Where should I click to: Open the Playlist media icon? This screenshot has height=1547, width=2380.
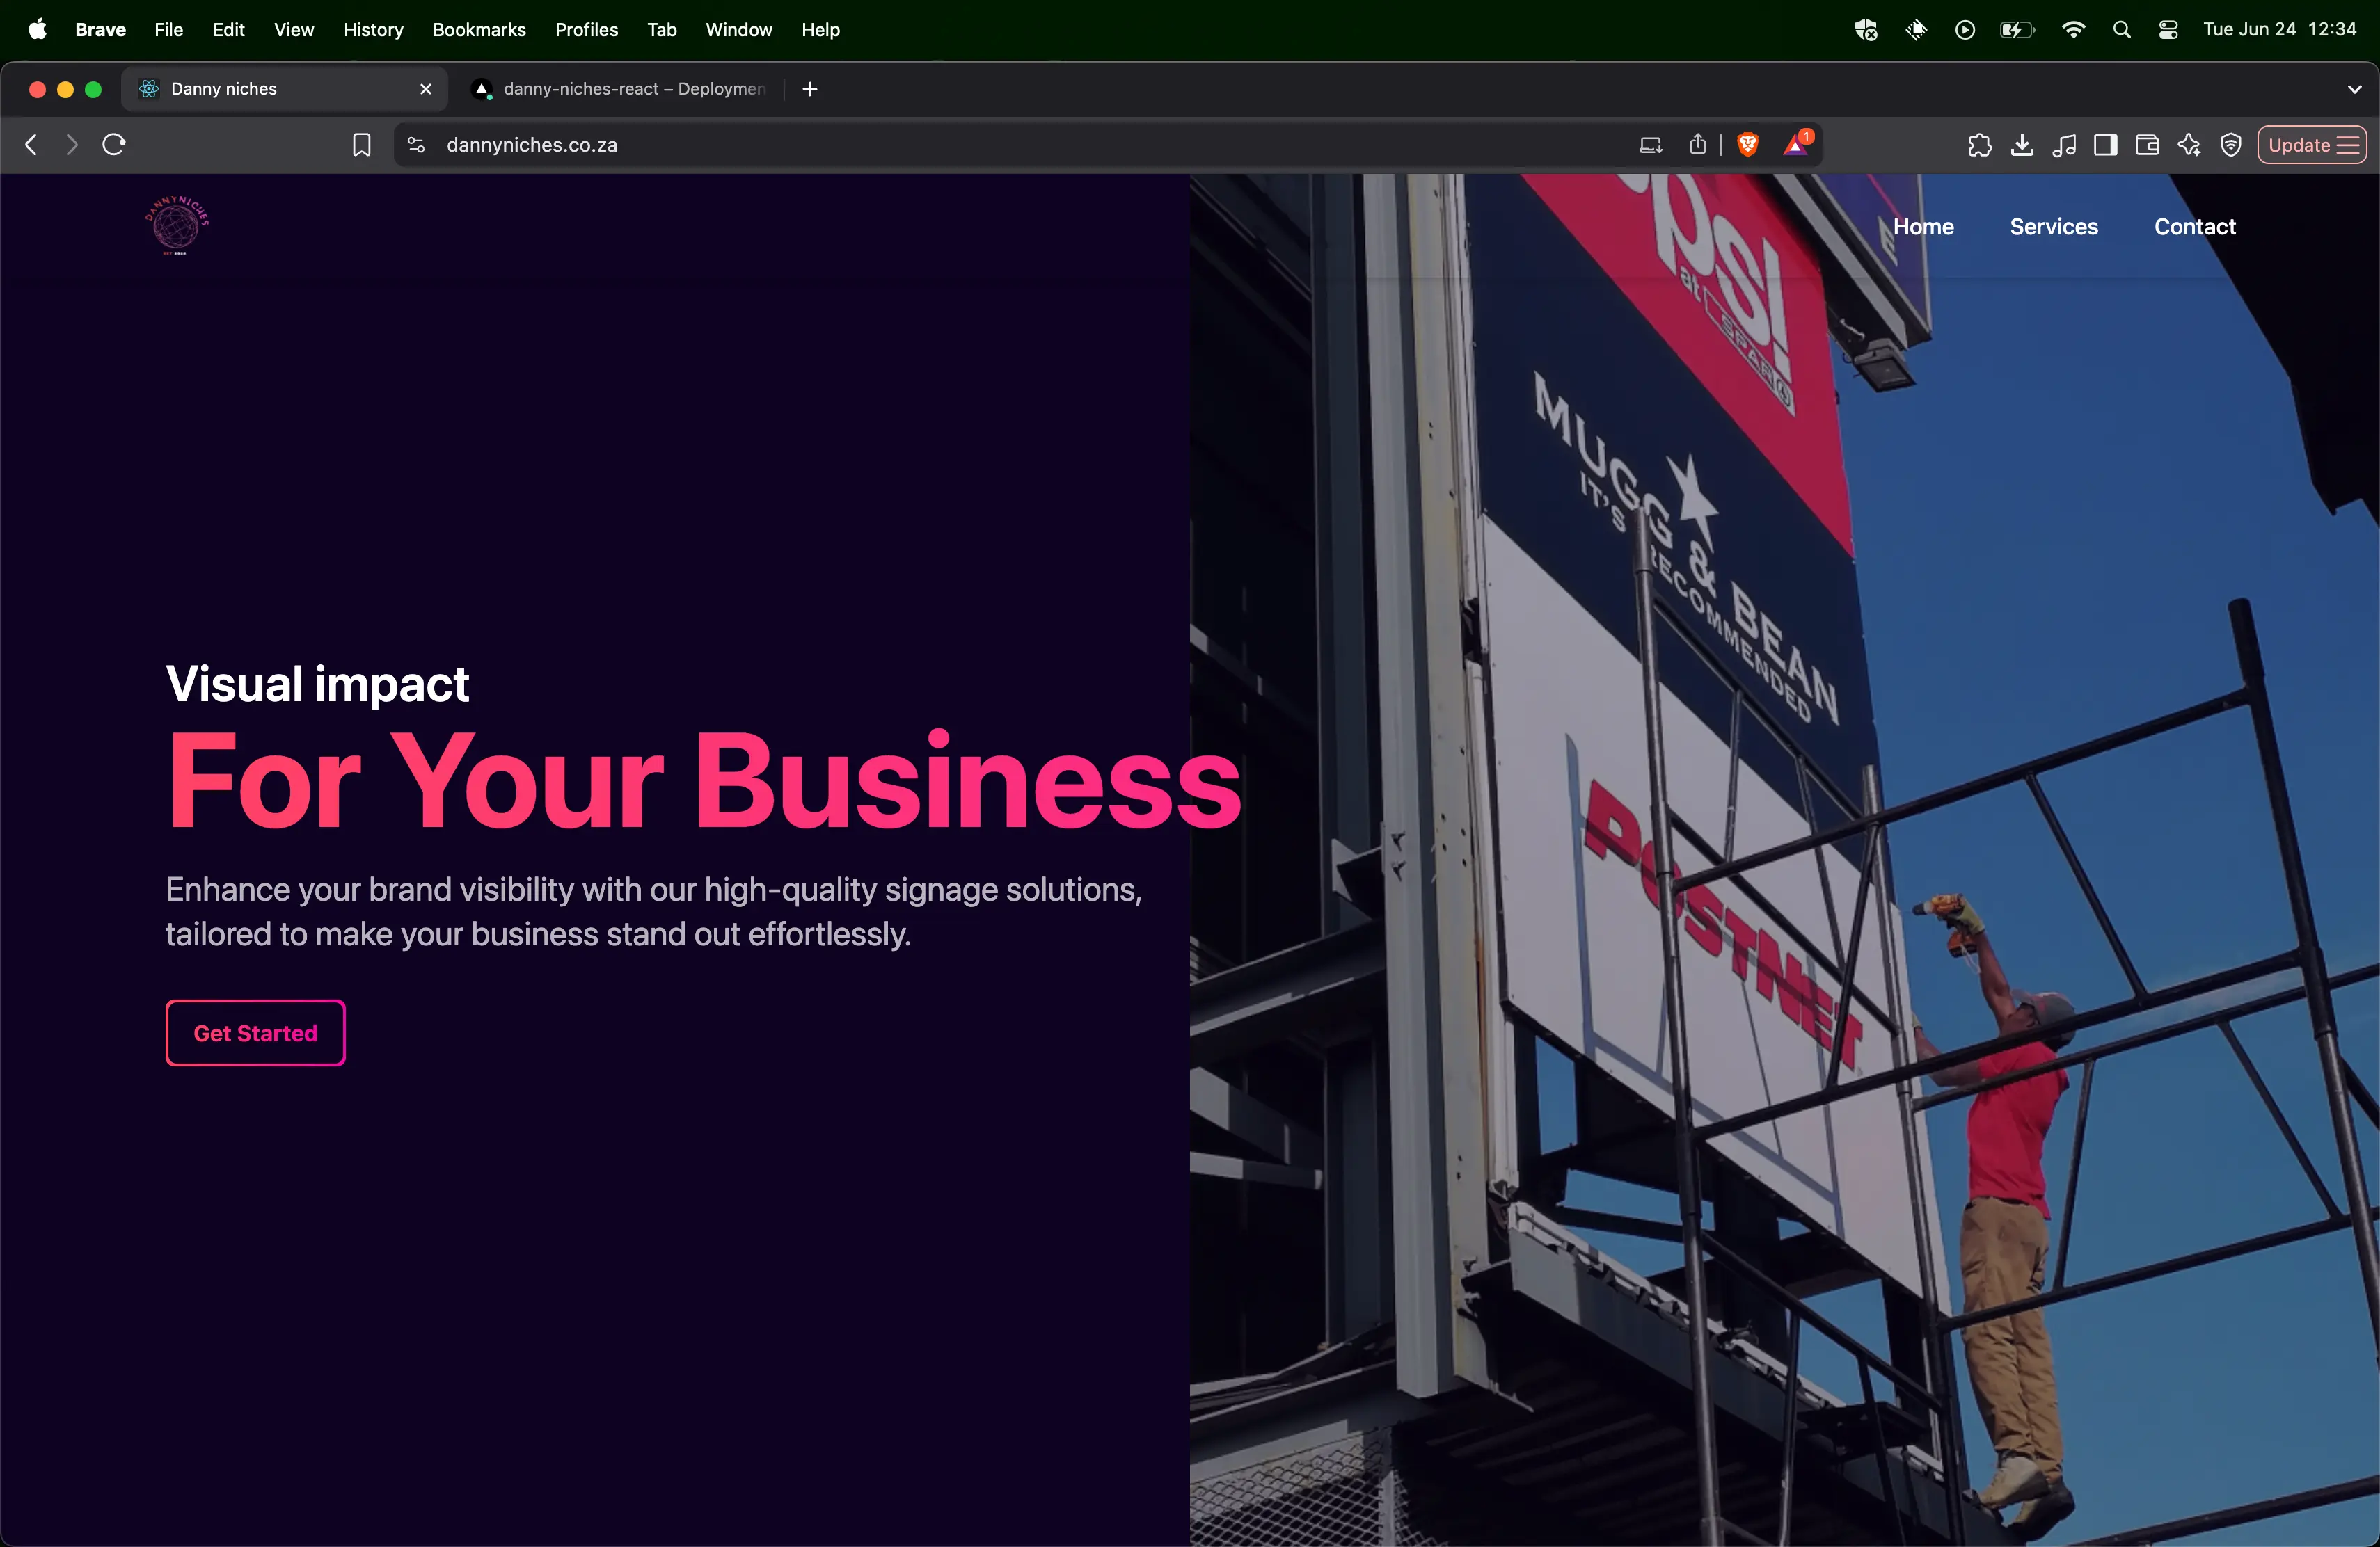pos(2063,145)
